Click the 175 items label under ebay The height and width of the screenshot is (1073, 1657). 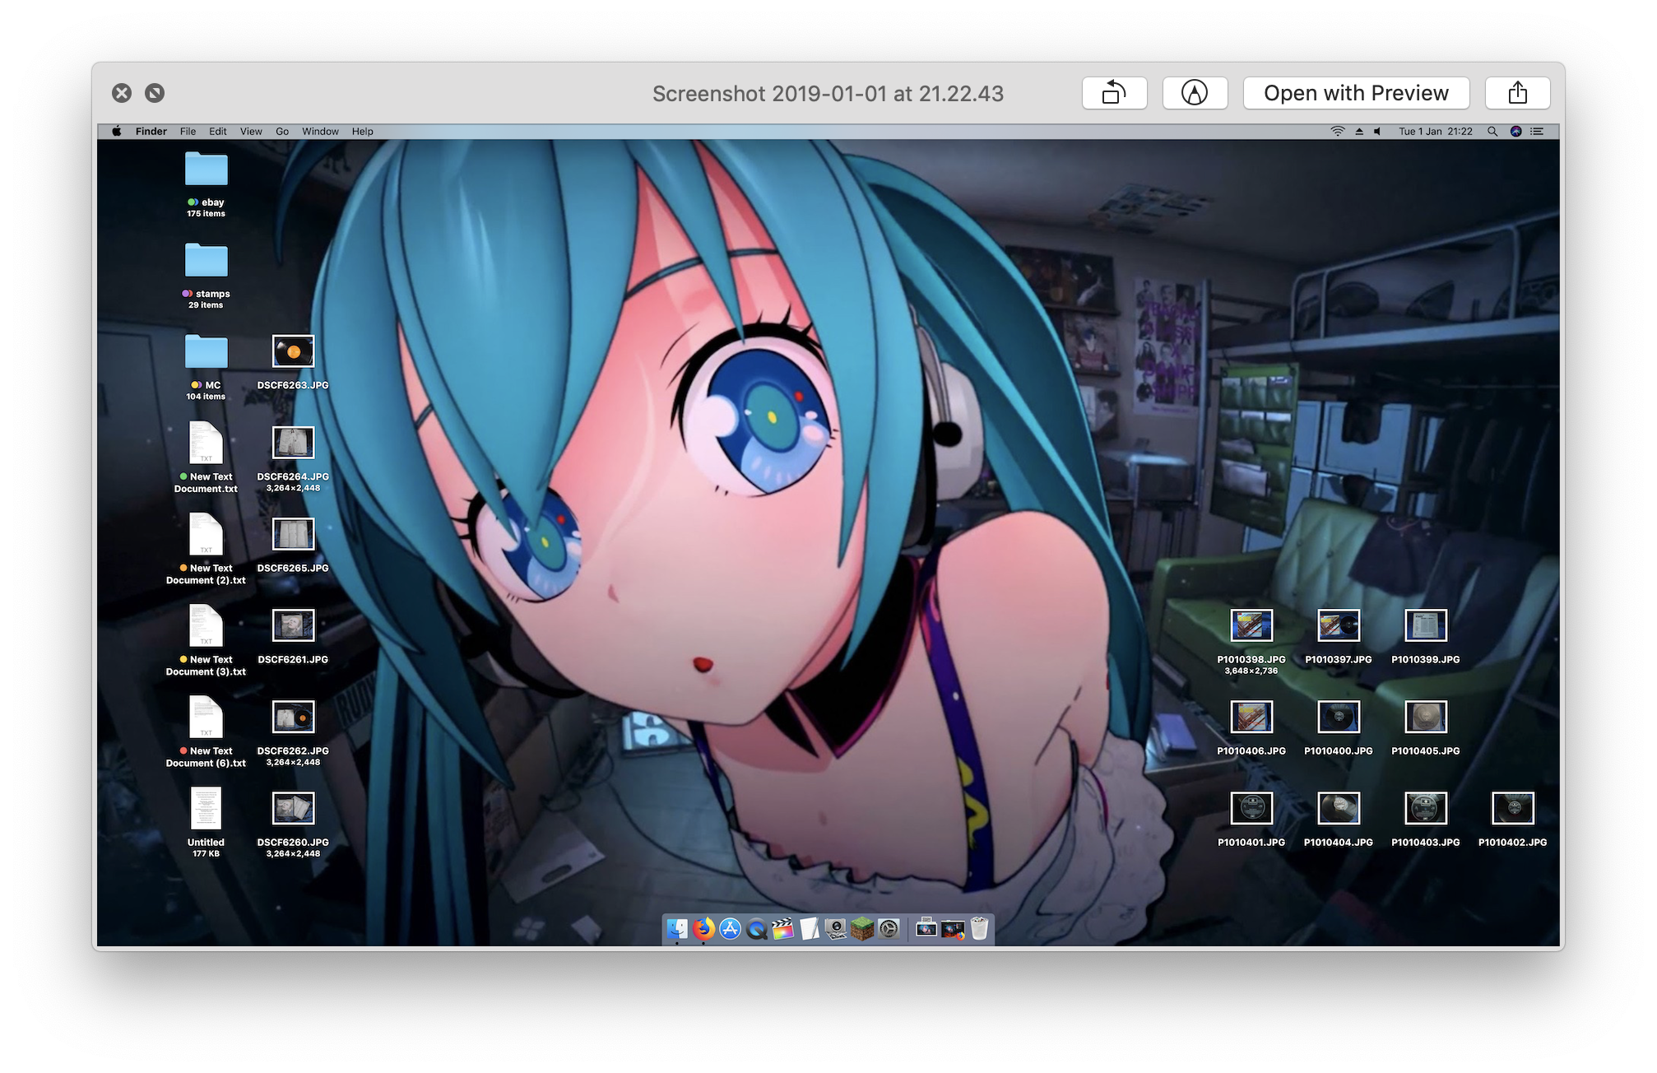point(206,213)
